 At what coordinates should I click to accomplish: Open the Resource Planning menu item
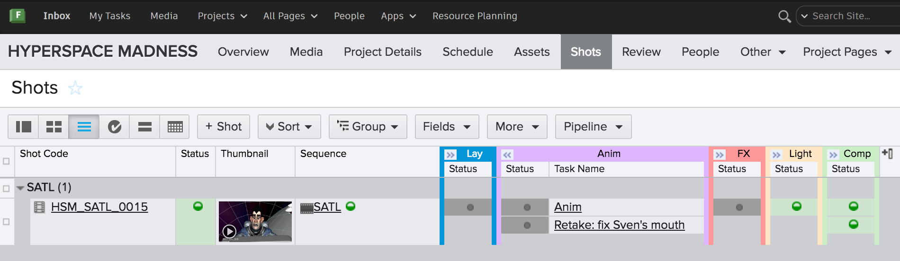click(475, 16)
